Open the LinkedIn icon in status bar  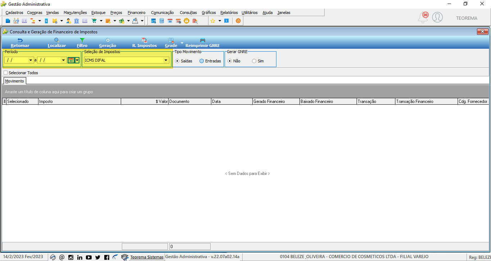pos(80,257)
